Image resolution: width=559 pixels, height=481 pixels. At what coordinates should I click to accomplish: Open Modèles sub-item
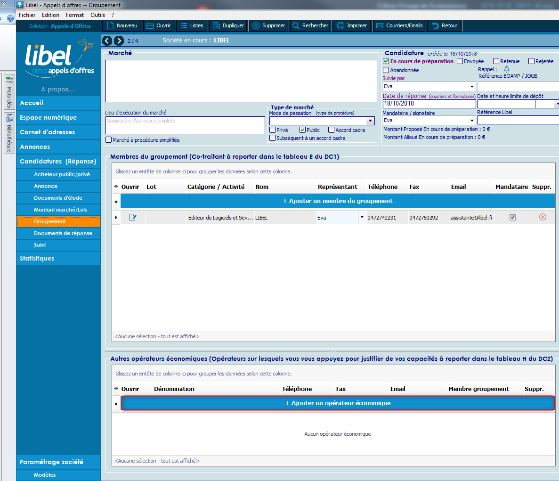pyautogui.click(x=58, y=475)
